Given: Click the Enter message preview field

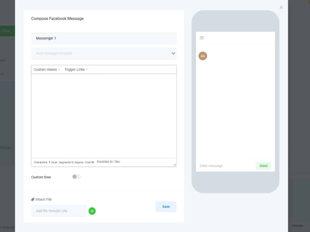Looking at the screenshot, I should click(x=226, y=166).
